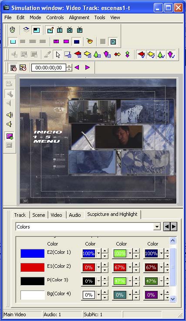Click the colors panel vertical scrollbar down arrow
This screenshot has height=321, width=186.
(172, 299)
